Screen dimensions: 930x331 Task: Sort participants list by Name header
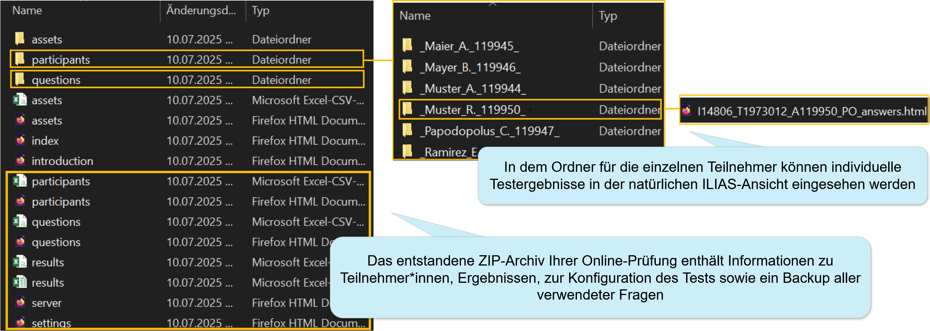[415, 16]
